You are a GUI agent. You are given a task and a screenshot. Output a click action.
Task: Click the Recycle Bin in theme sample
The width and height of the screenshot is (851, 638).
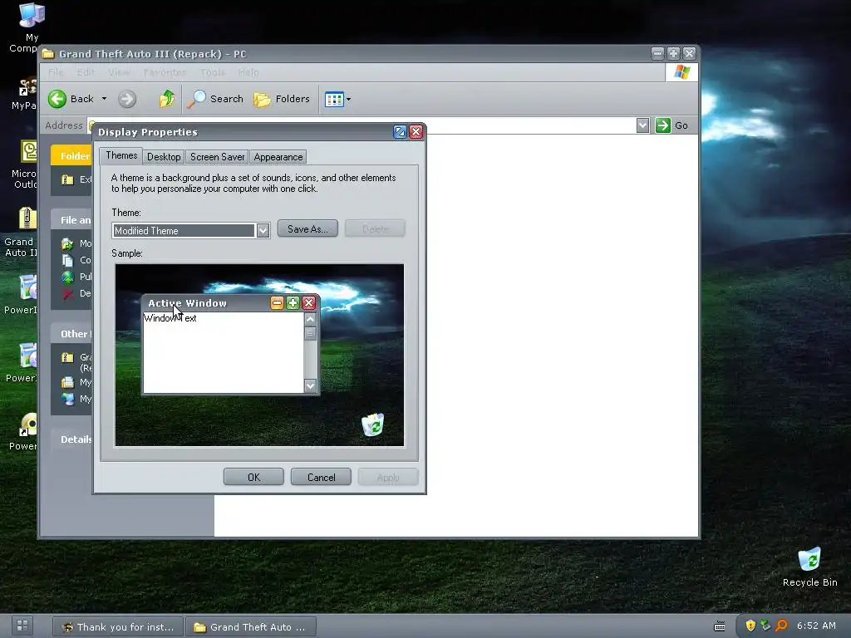[x=373, y=425]
